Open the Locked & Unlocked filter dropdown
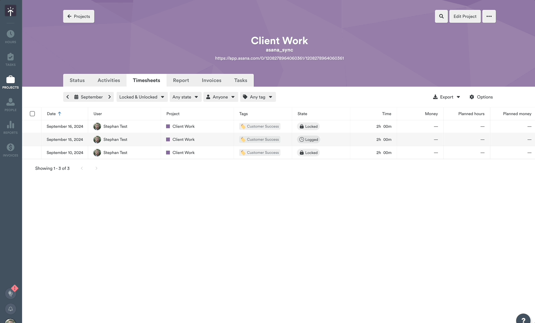The height and width of the screenshot is (323, 535). tap(142, 97)
